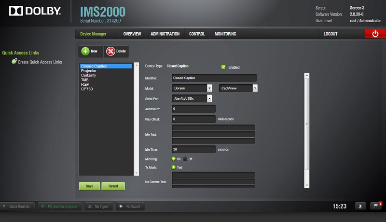Click the Auditorium input field
Image resolution: width=386 pixels, height=222 pixels.
tap(194, 109)
